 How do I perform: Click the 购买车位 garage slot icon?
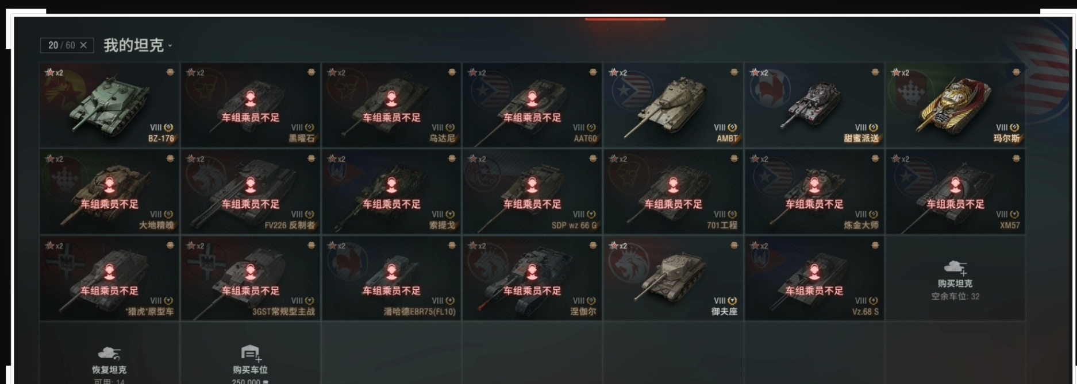[x=251, y=353]
